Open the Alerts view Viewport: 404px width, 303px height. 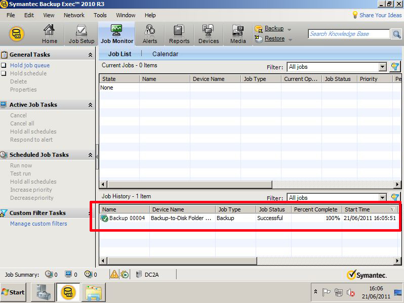tap(150, 34)
